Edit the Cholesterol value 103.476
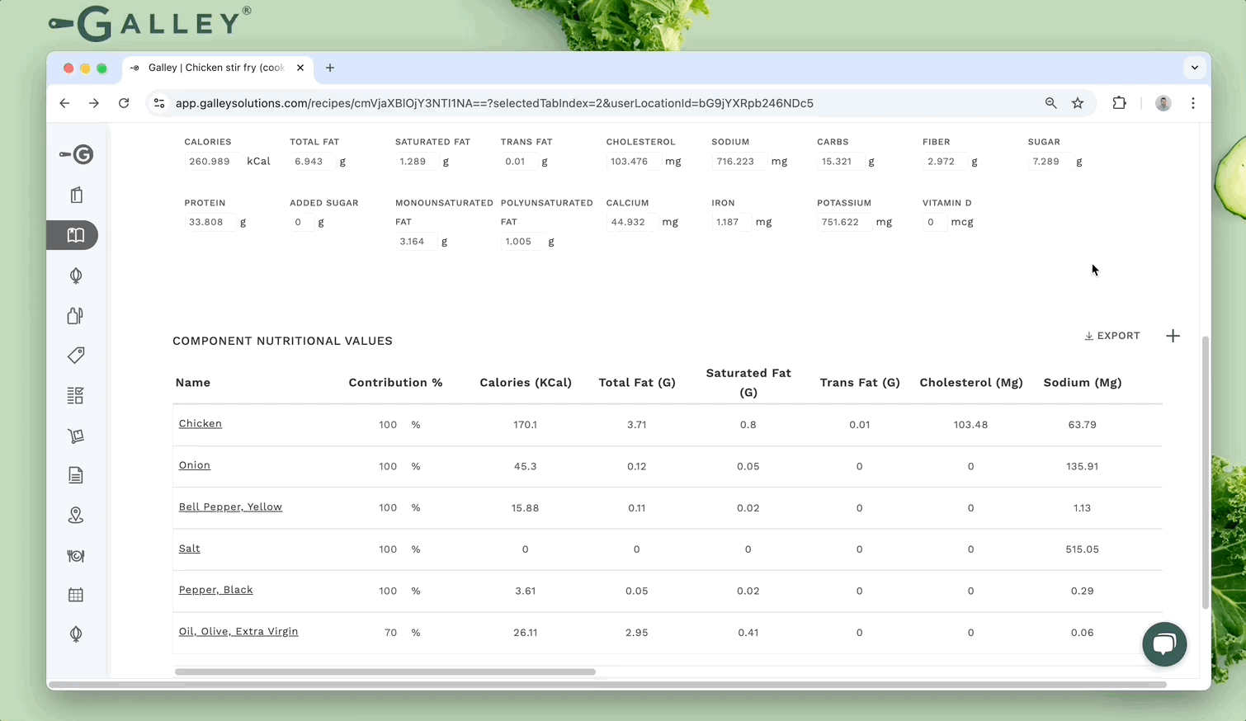 [633, 162]
